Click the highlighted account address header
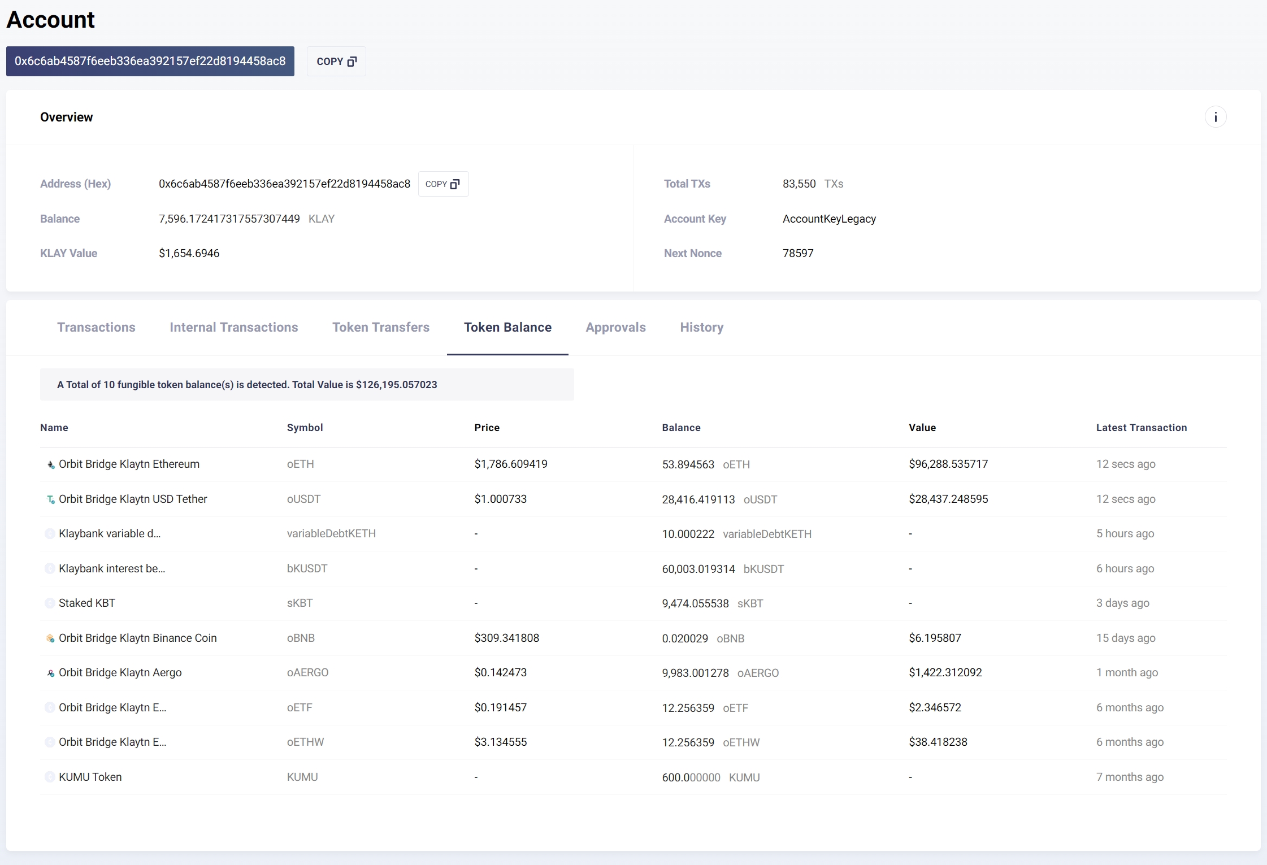 click(x=150, y=61)
